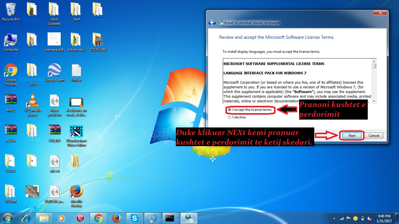Select the 2016 folder icon
Image resolution: width=399 pixels, height=224 pixels.
(x=32, y=75)
